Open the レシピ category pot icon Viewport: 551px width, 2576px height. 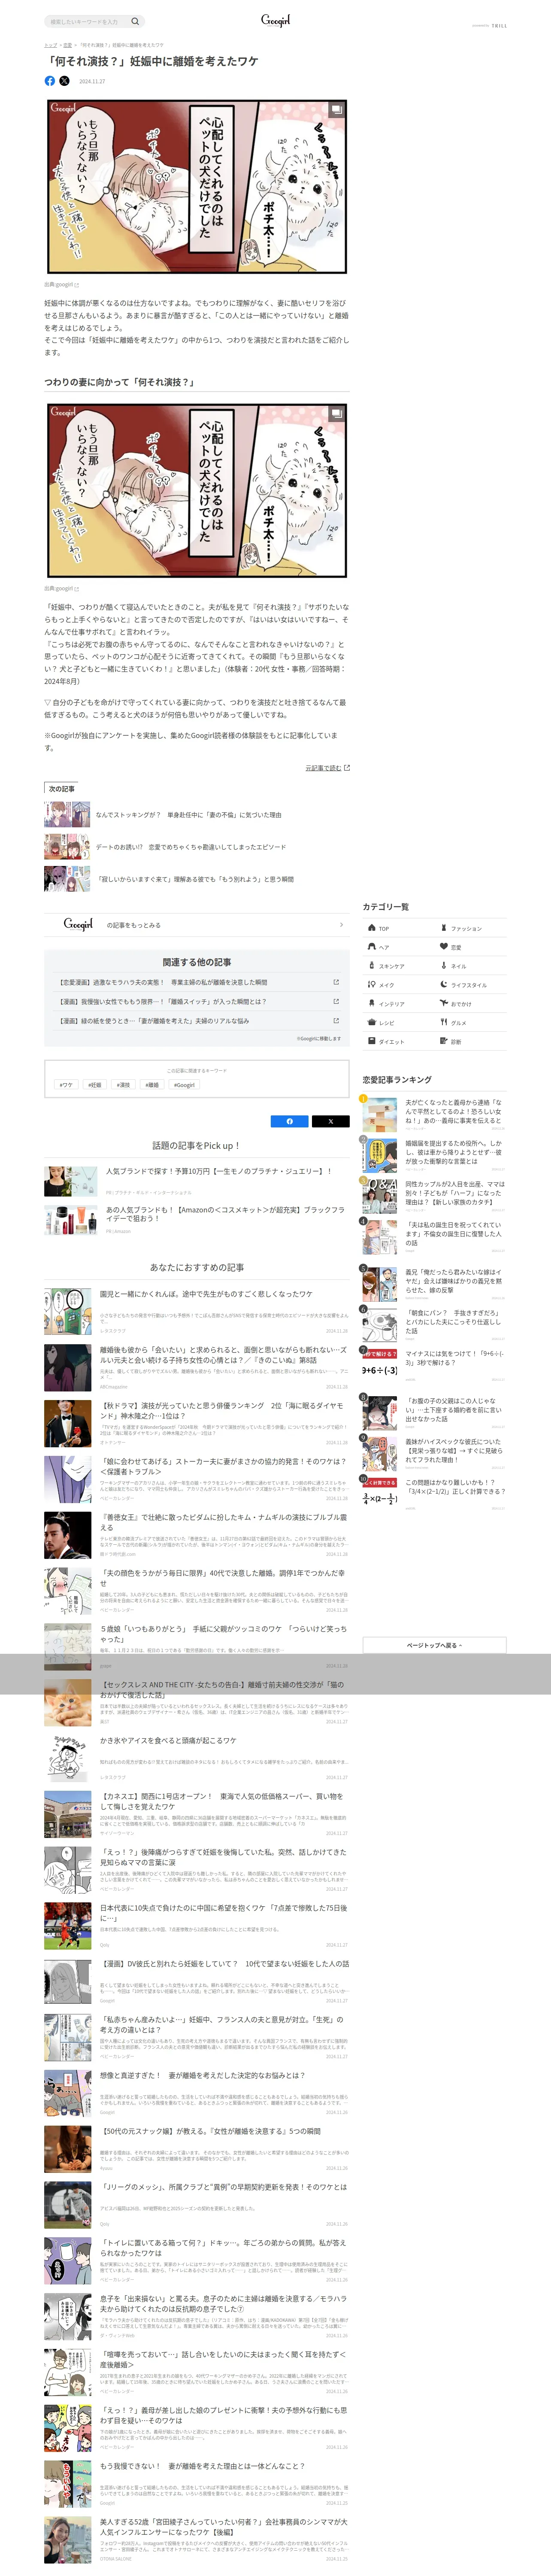click(372, 1022)
